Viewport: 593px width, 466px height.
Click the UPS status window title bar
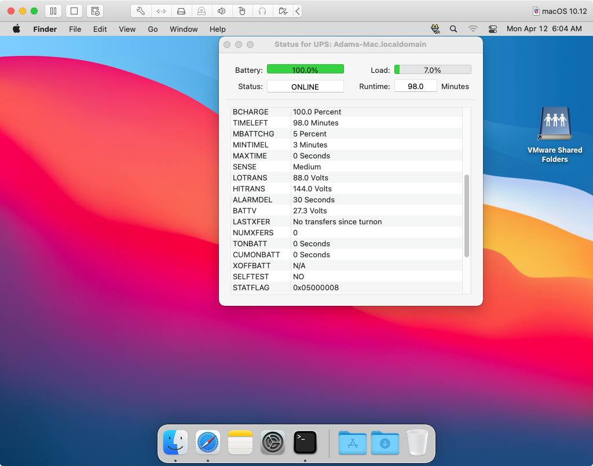point(350,44)
